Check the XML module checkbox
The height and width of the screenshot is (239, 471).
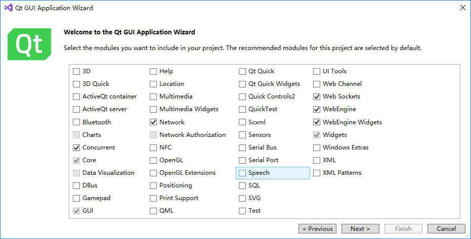(317, 160)
